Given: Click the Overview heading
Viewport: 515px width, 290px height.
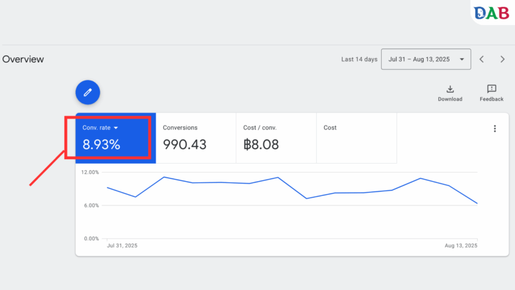Looking at the screenshot, I should 23,59.
